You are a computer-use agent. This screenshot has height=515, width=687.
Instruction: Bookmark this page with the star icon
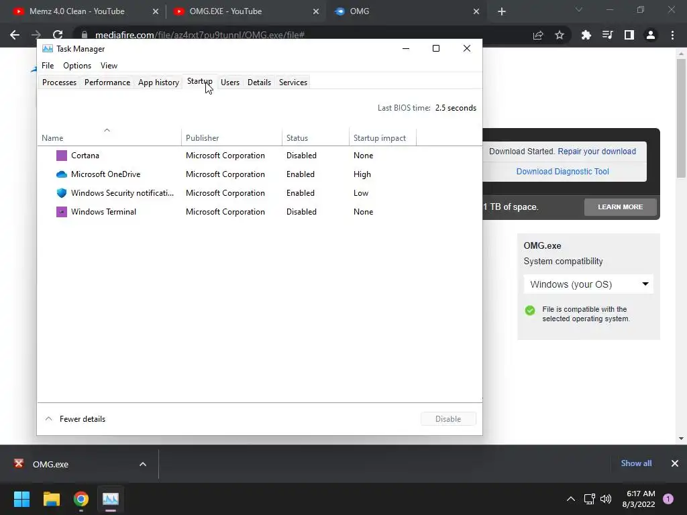click(560, 35)
